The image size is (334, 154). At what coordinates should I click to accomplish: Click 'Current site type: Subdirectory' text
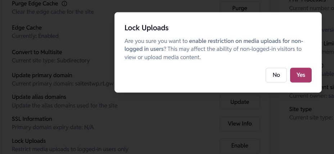51,61
